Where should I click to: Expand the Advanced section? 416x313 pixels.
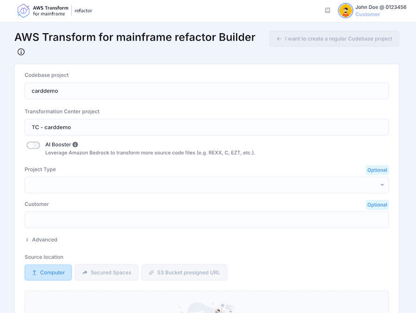point(41,240)
